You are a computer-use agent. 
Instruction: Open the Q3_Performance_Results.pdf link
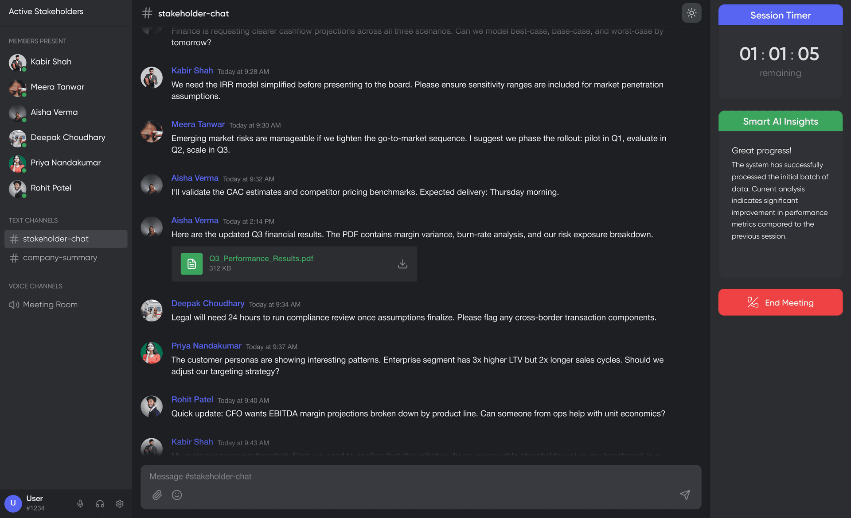(261, 259)
